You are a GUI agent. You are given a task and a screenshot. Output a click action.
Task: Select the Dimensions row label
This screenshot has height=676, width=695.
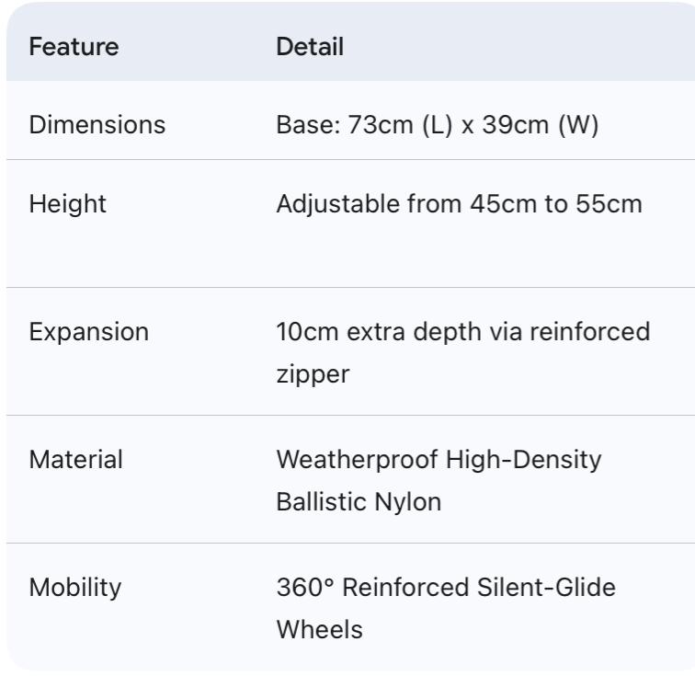point(97,125)
